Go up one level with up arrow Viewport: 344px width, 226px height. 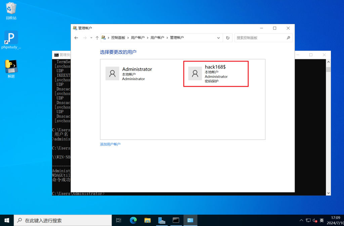[97, 38]
